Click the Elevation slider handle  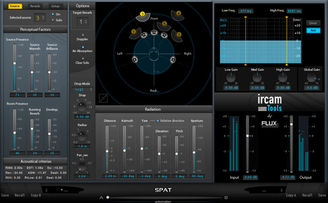[x=159, y=154]
